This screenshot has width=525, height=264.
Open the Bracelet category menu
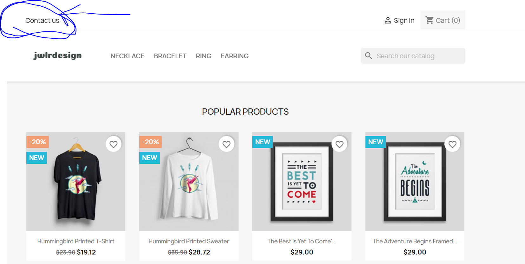(x=170, y=56)
